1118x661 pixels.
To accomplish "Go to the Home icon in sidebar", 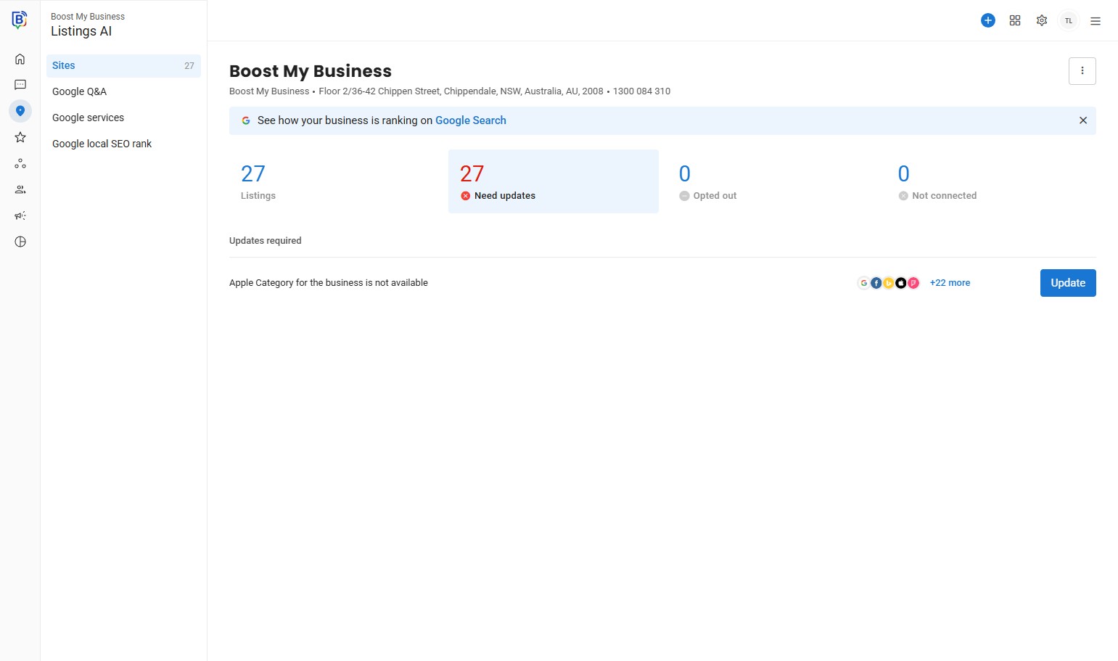I will tap(20, 59).
